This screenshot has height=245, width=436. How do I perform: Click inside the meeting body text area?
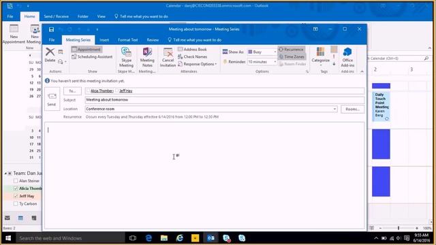(204, 175)
